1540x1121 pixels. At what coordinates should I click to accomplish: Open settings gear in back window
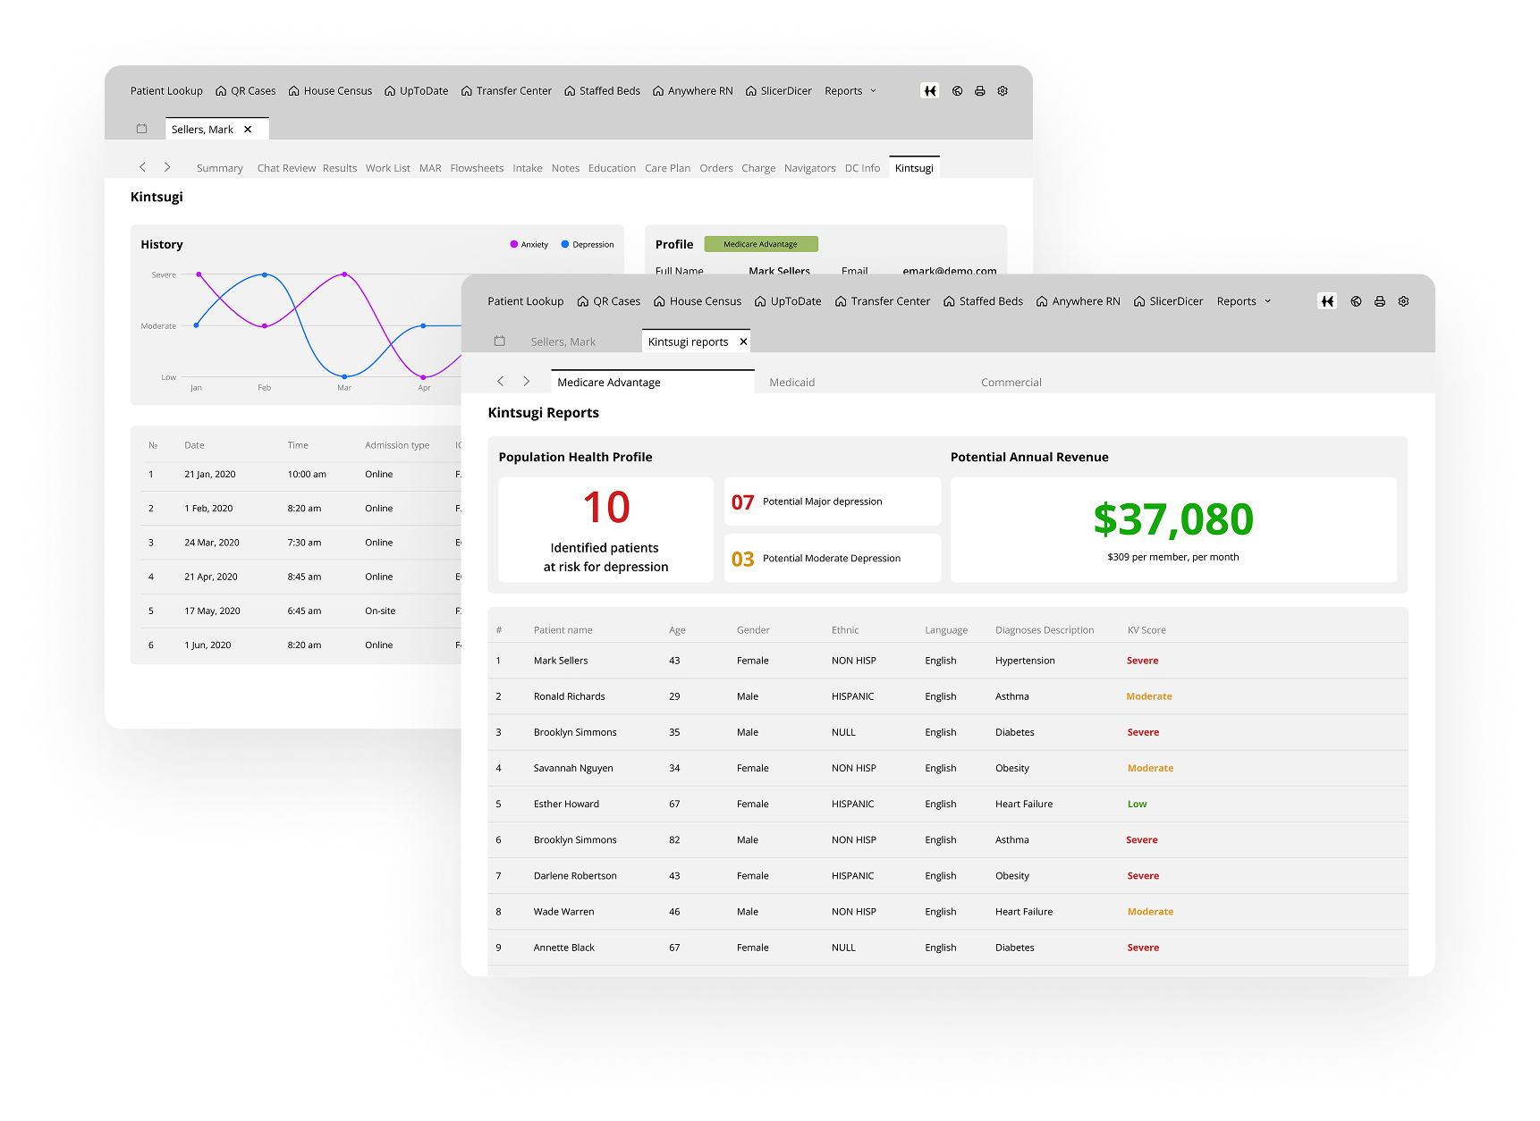1003,91
